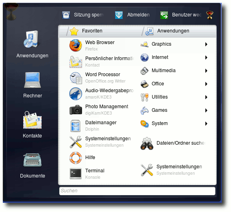Open the Dokumente typewriter icon
231x212 pixels.
point(32,160)
